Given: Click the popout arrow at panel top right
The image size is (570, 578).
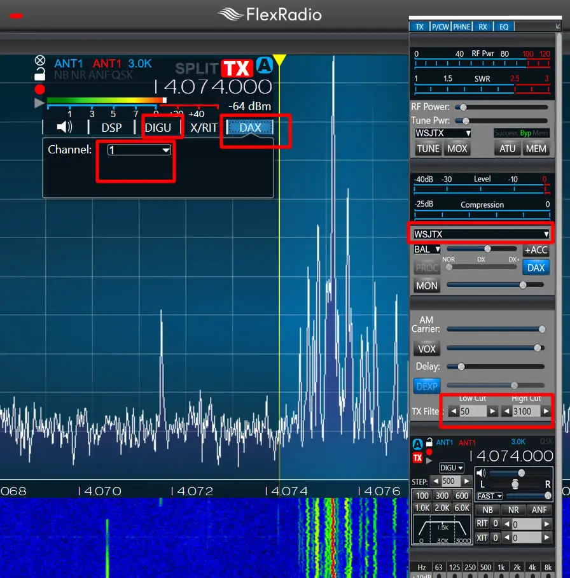Looking at the screenshot, I should pos(558,26).
